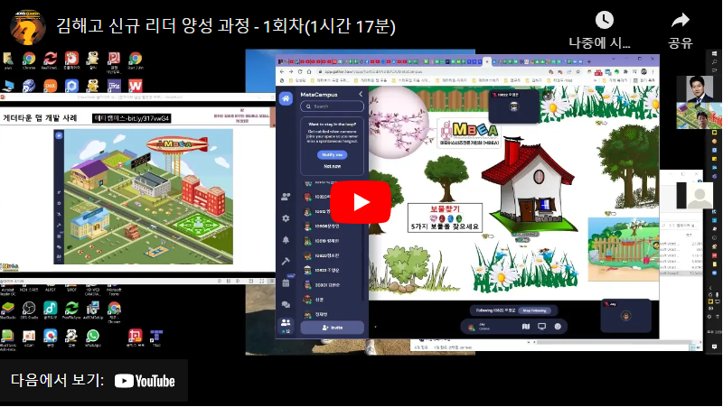Click the 데타캠퍼스 bit.ly link on slide
This screenshot has width=723, height=407.
(131, 118)
